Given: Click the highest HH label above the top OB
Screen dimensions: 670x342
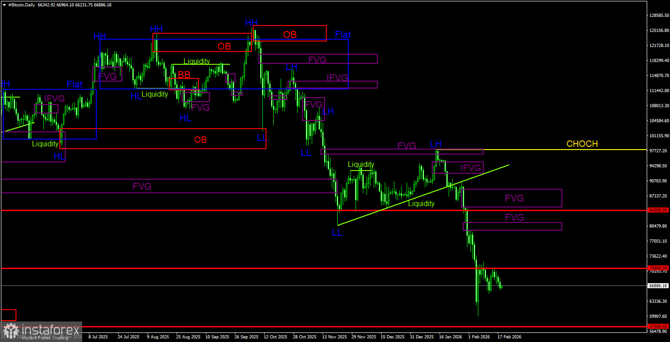Looking at the screenshot, I should click(x=251, y=22).
